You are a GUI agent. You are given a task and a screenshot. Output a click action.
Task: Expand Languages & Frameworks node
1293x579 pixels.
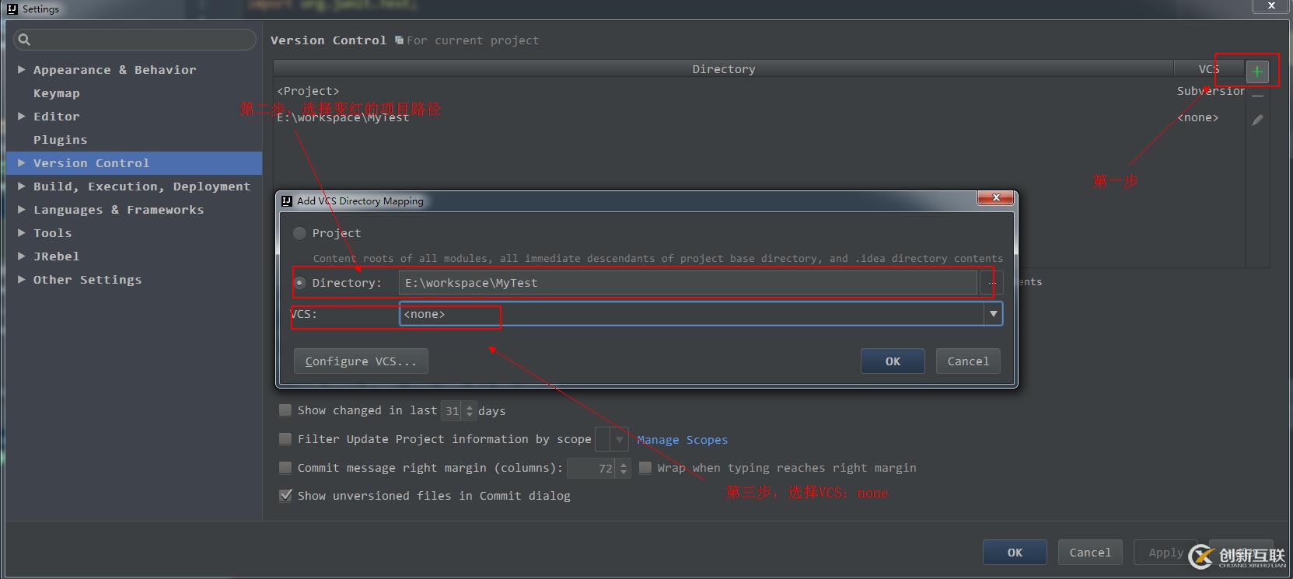pos(22,210)
